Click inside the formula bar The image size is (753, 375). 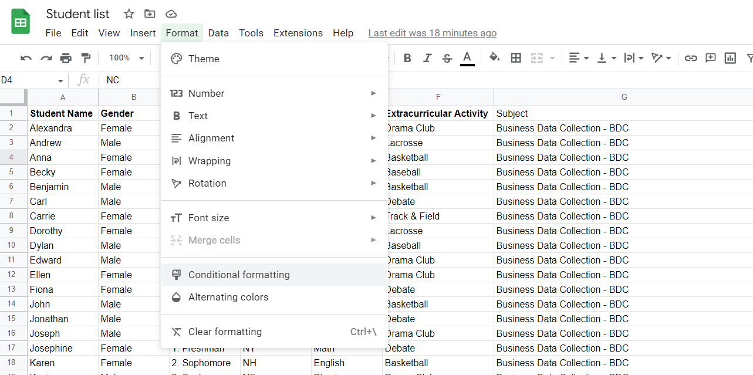(176, 79)
